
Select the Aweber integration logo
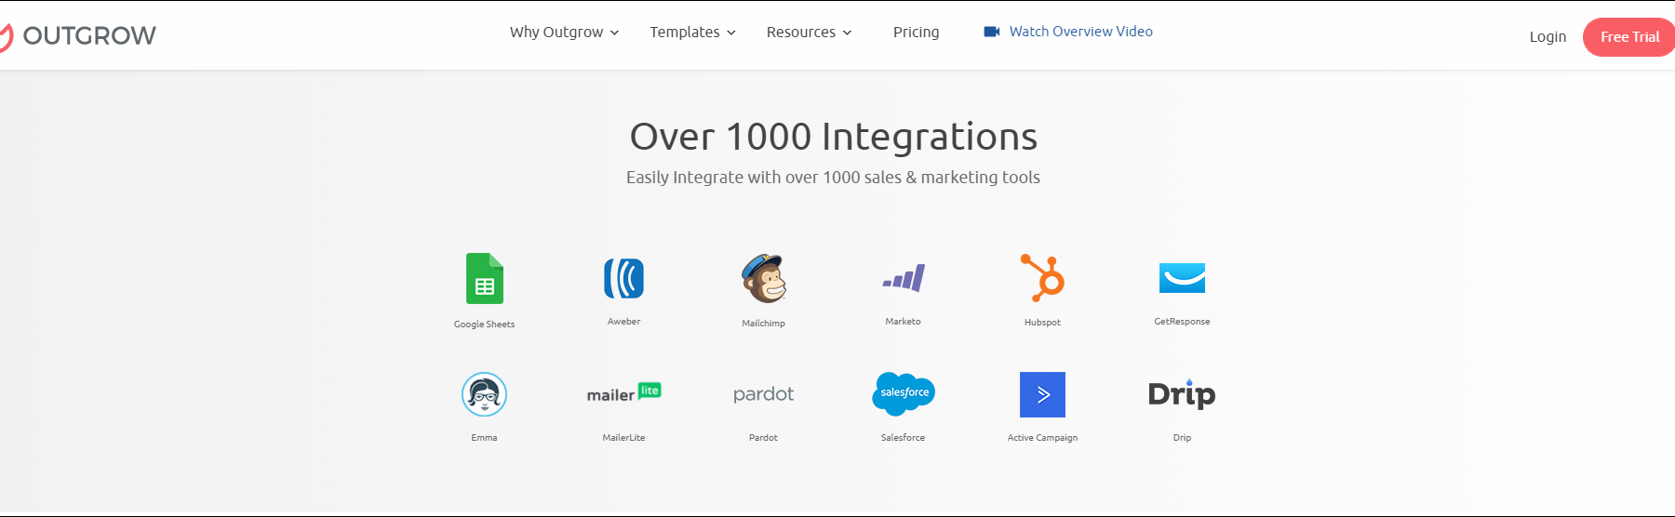click(623, 278)
